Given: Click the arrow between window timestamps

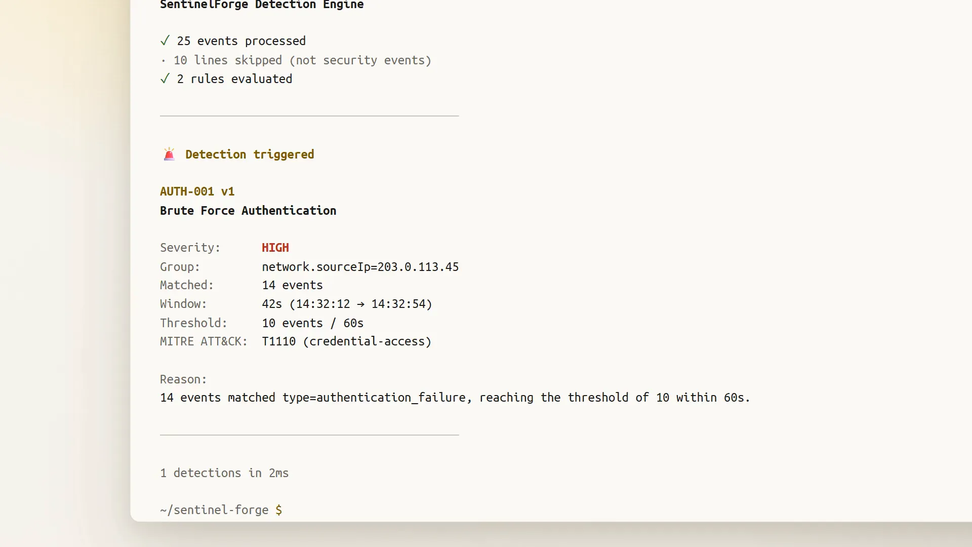Looking at the screenshot, I should [360, 304].
